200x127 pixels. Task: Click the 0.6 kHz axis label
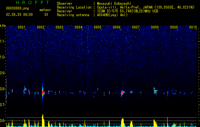(3, 121)
